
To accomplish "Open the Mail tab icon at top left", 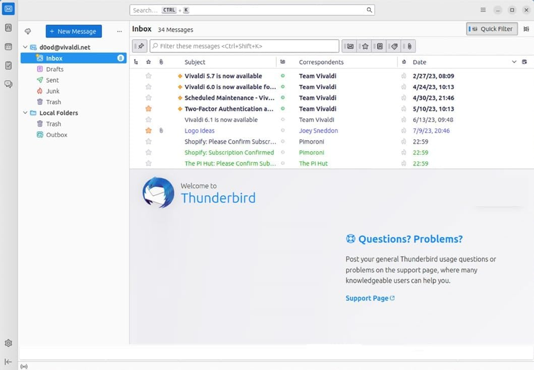I will (8, 9).
